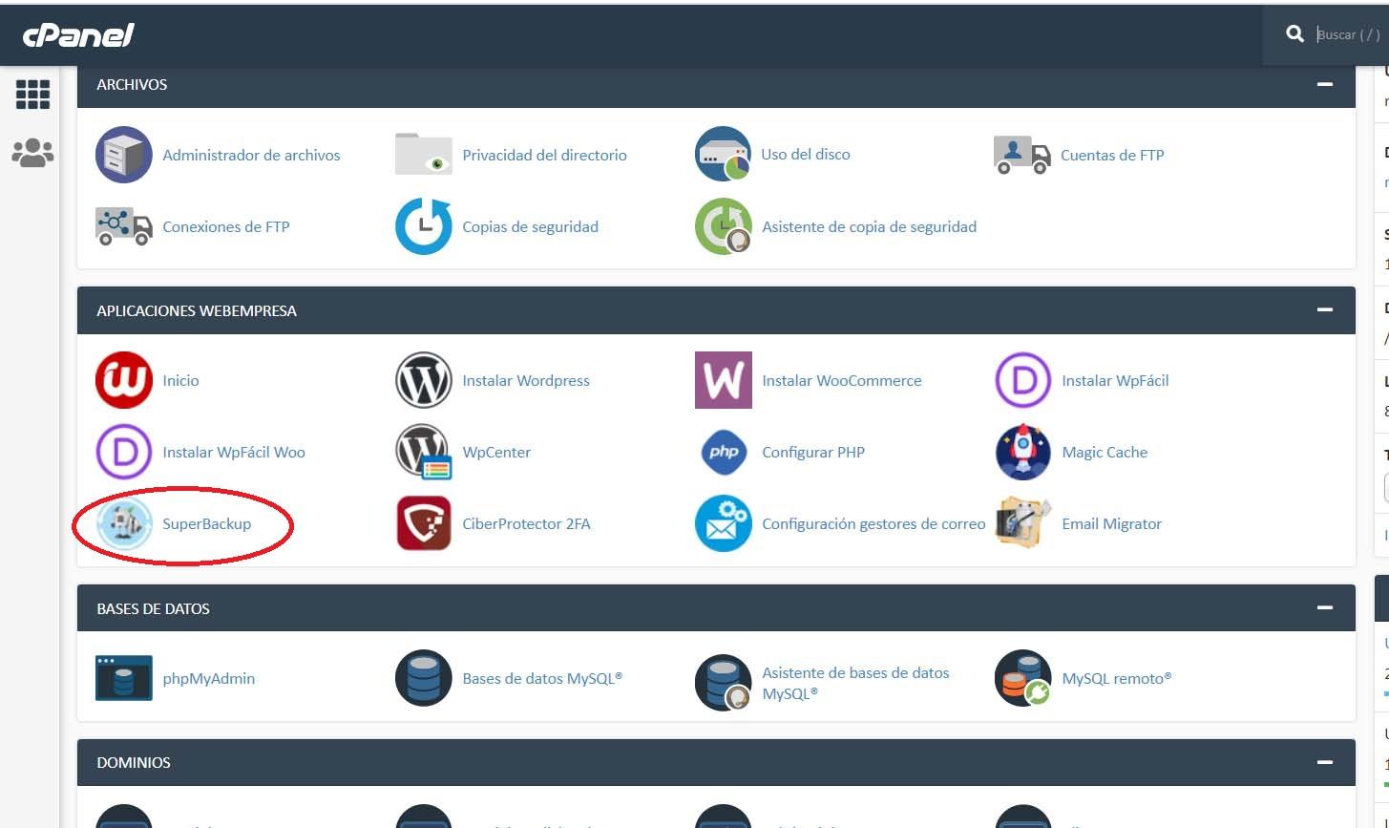Image resolution: width=1389 pixels, height=828 pixels.
Task: Open the Copias de seguridad link
Action: tap(530, 226)
